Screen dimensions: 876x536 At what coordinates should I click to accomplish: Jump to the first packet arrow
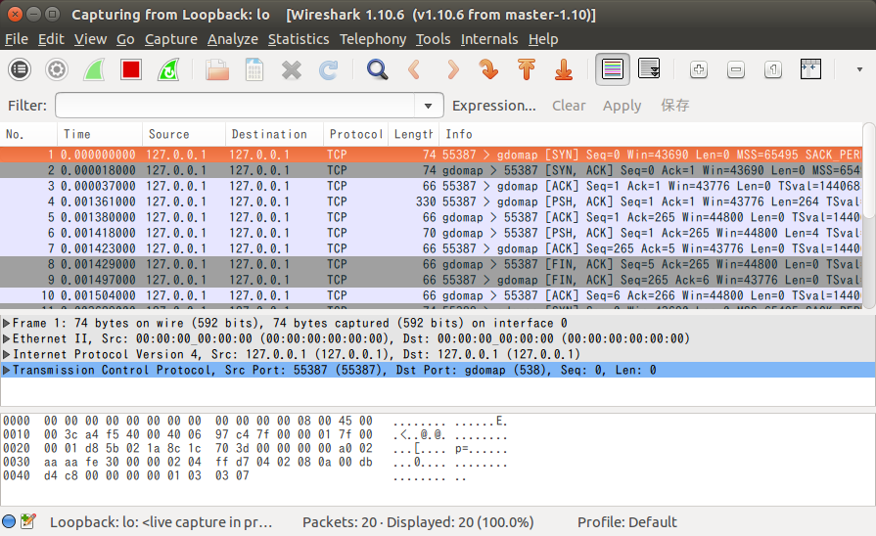pos(527,69)
